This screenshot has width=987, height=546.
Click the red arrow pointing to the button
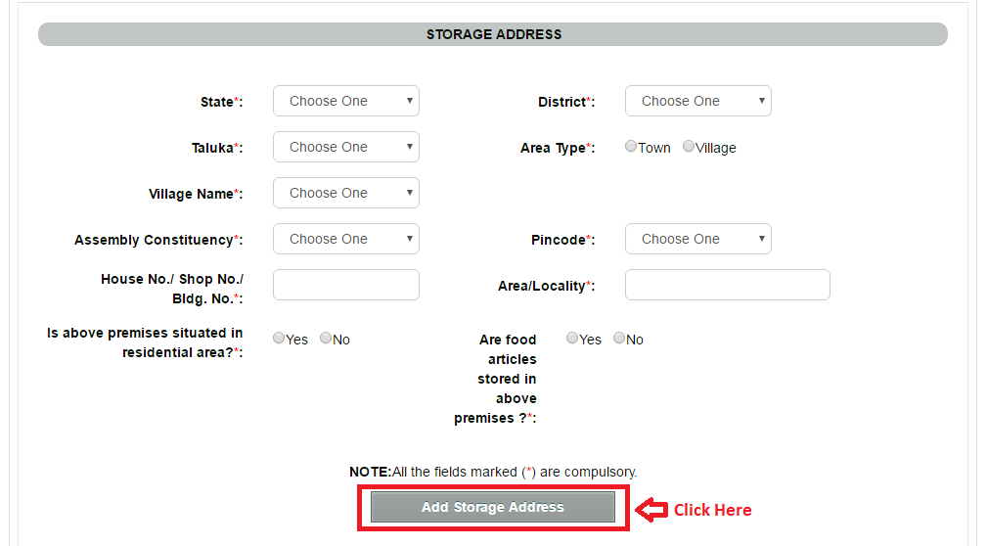coord(651,510)
